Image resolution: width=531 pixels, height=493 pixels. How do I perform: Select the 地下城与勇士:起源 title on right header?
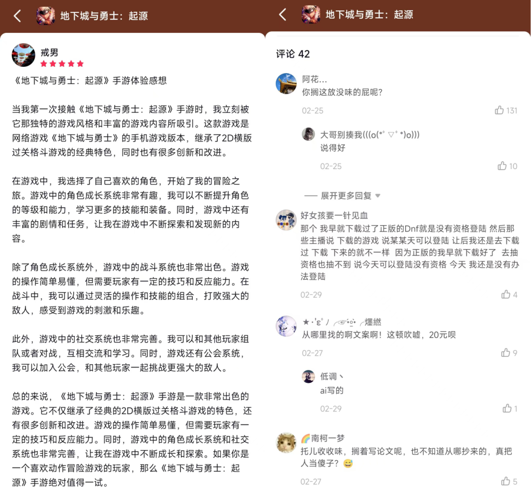pyautogui.click(x=369, y=15)
